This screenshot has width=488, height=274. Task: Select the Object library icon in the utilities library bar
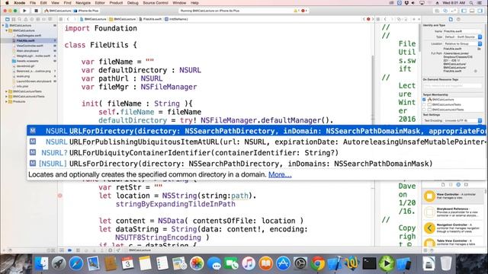tap(458, 184)
